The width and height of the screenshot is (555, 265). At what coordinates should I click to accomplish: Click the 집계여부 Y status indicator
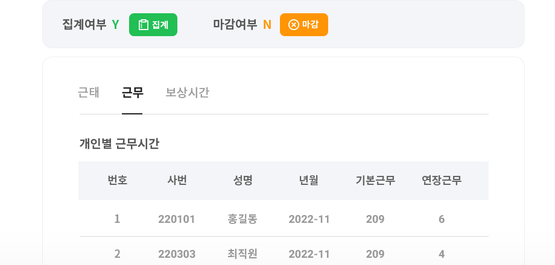[x=115, y=25]
